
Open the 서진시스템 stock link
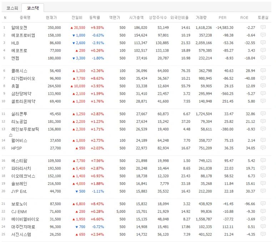pyautogui.click(x=21, y=235)
